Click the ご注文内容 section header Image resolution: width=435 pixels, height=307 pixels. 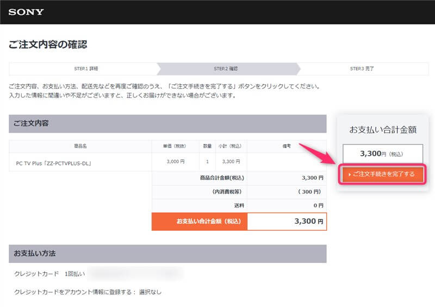167,124
